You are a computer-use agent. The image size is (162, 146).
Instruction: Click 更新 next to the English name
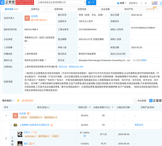click(144, 60)
